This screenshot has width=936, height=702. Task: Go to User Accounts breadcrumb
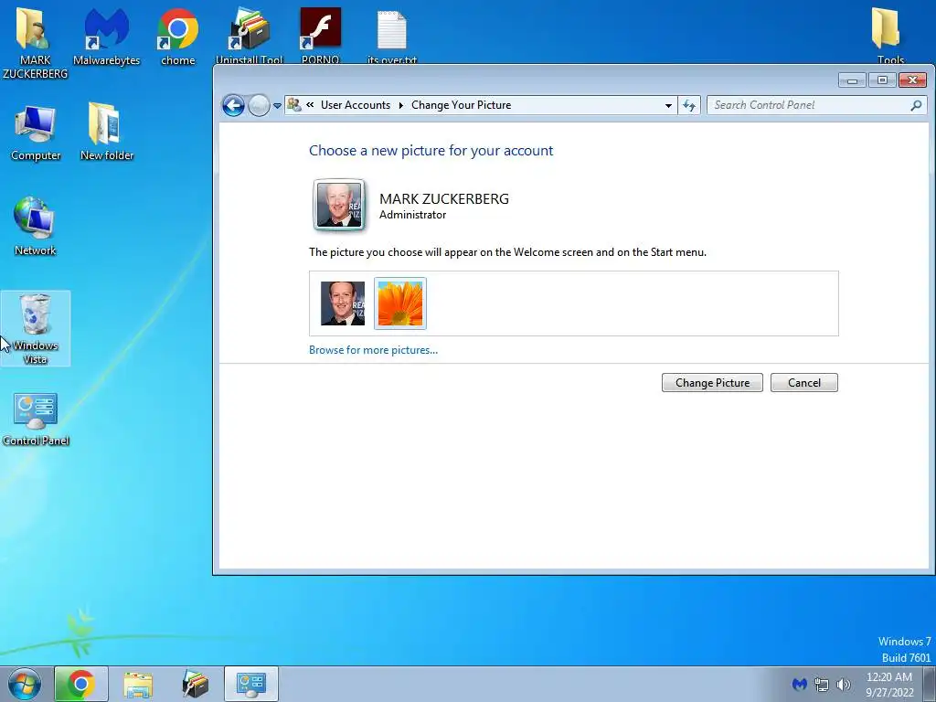pos(356,105)
